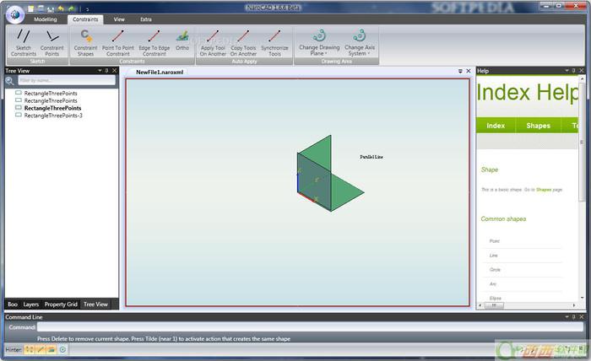Screen dimensions: 591x361
Task: Click the ParallelLine label in viewport
Action: click(371, 157)
